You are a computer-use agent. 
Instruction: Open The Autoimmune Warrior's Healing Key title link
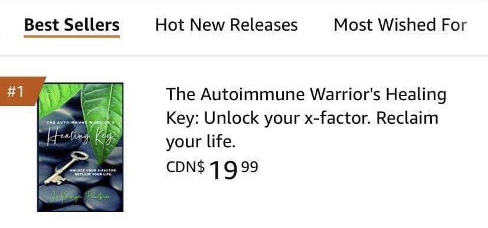306,118
